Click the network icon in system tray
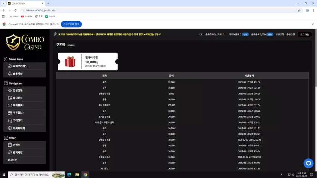317x178 pixels. (289, 175)
